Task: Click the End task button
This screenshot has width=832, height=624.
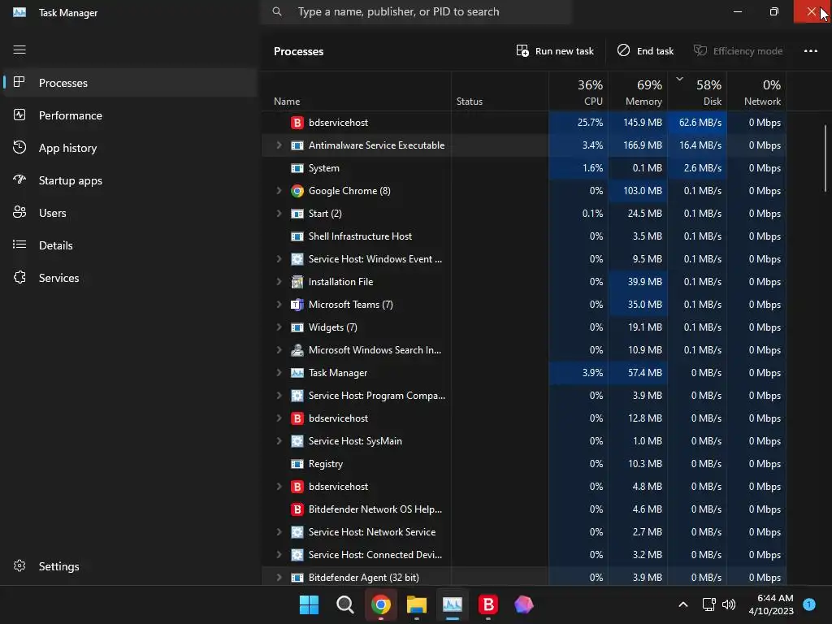Action: tap(645, 51)
